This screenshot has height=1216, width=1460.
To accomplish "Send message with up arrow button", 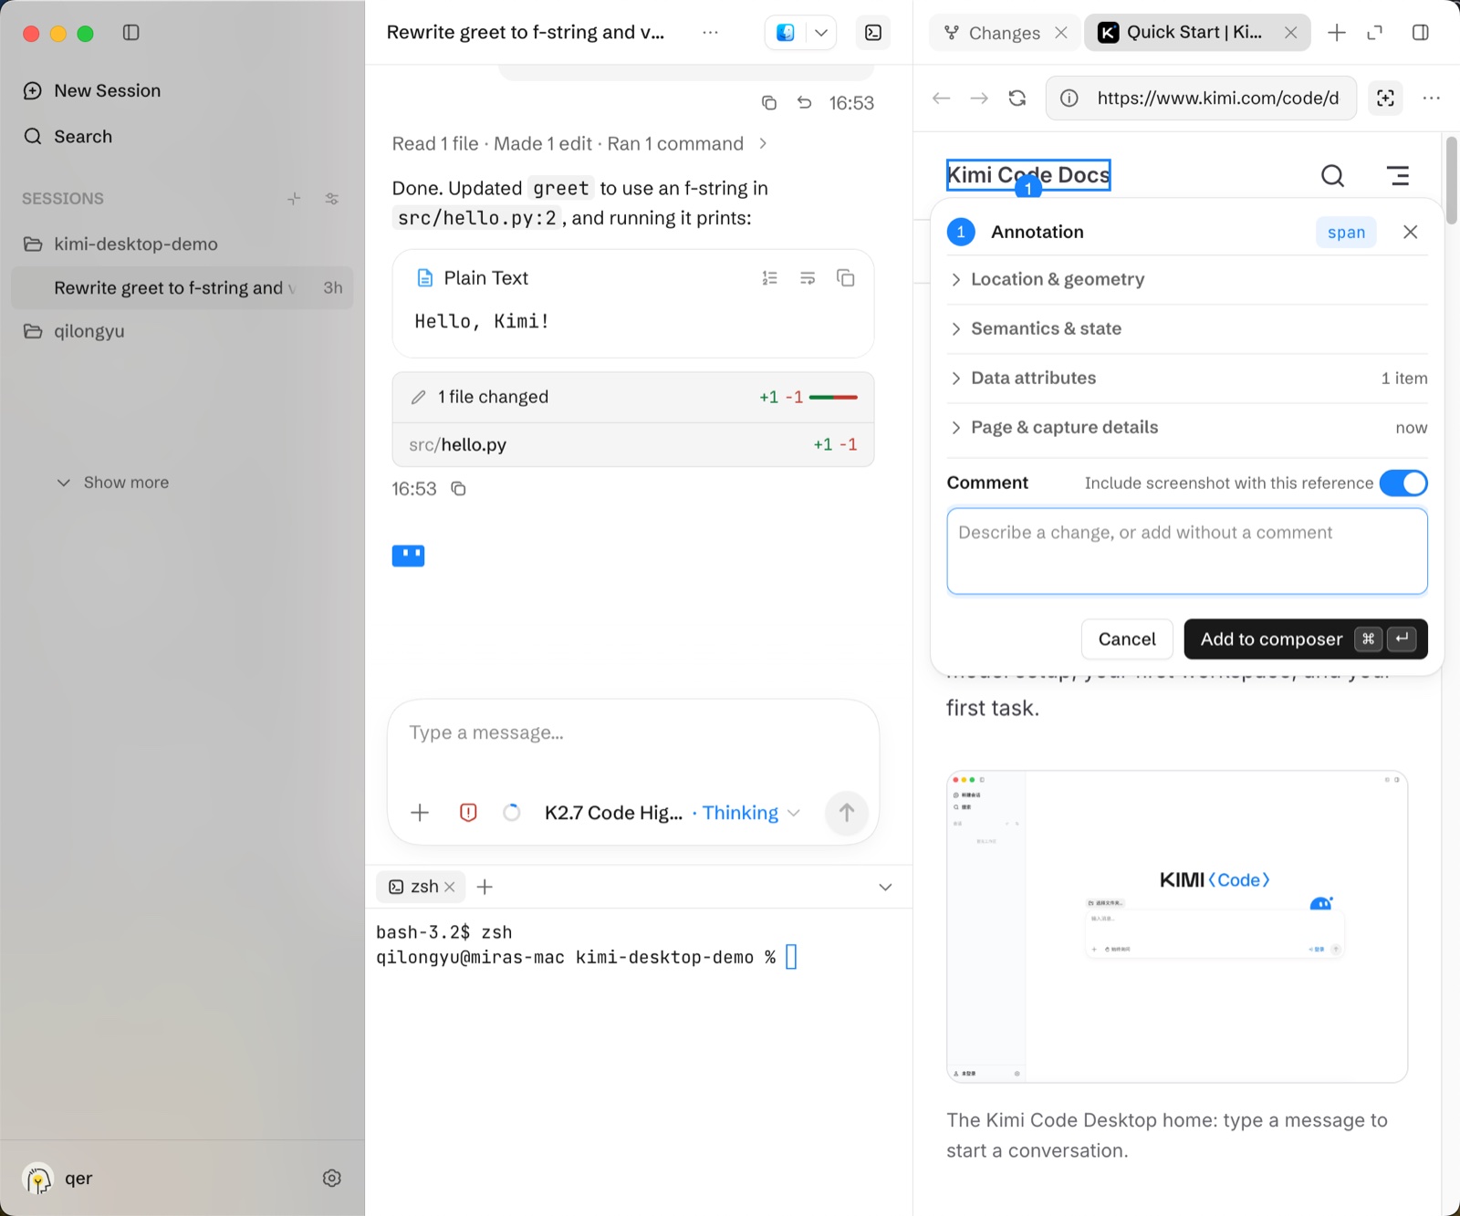I will [x=847, y=812].
